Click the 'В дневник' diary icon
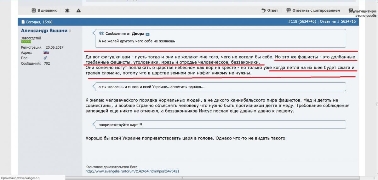378x180 pixels. 34,10
